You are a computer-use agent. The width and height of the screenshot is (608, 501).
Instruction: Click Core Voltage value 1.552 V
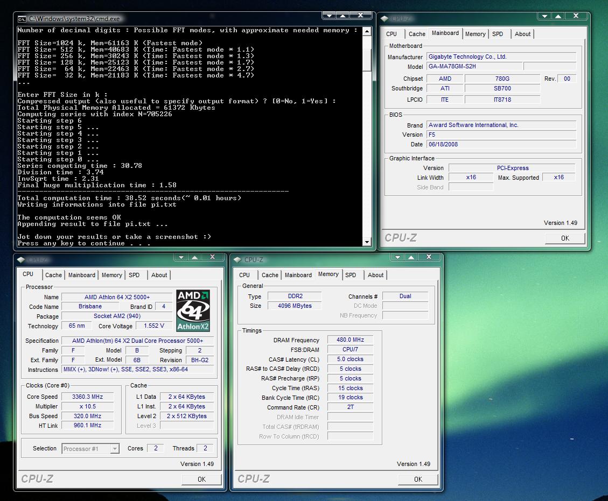coord(154,326)
